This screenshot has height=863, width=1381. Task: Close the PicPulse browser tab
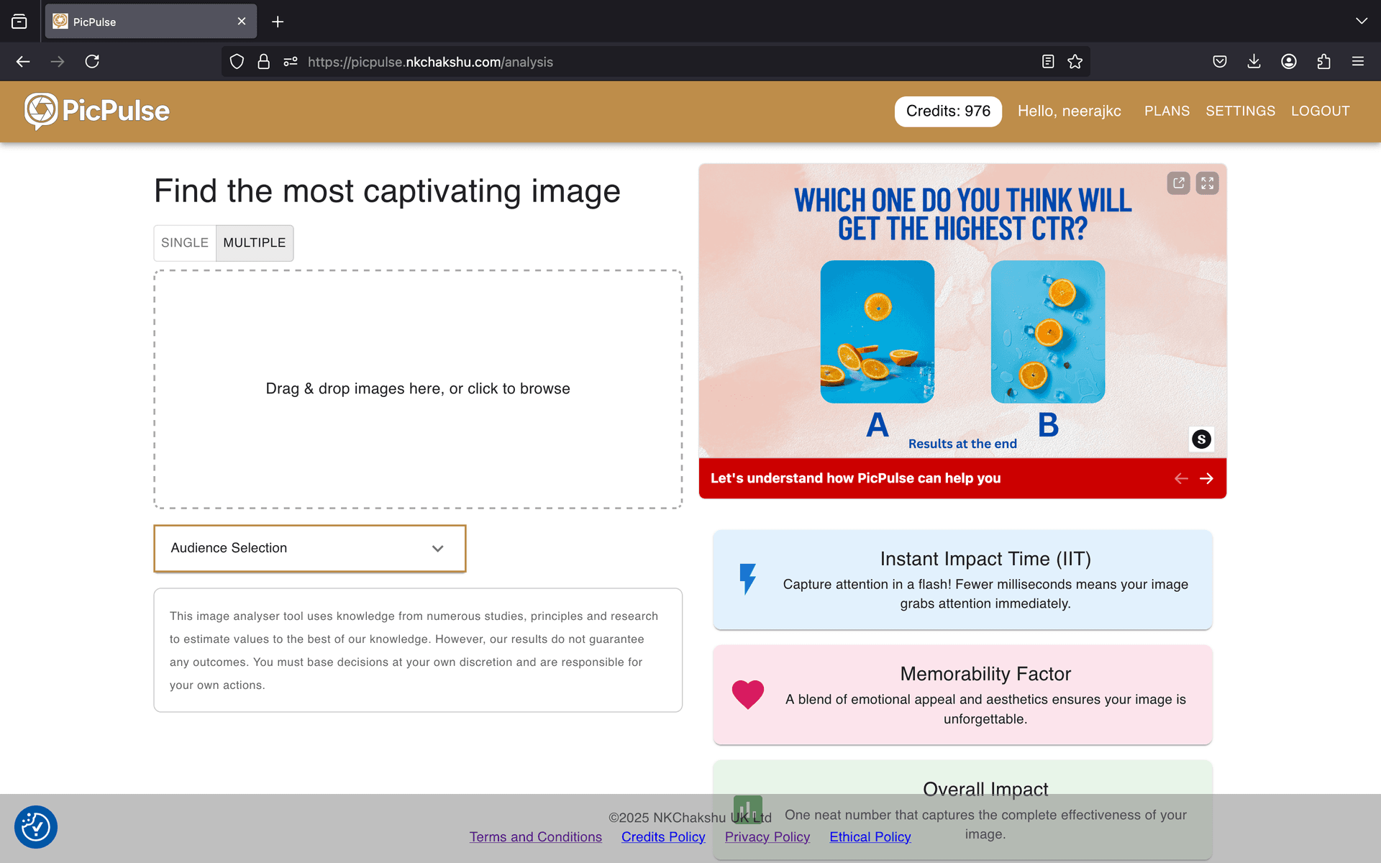pyautogui.click(x=242, y=22)
